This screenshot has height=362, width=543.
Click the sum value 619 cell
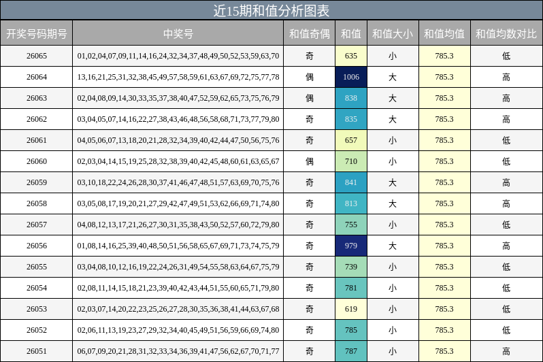pyautogui.click(x=351, y=309)
